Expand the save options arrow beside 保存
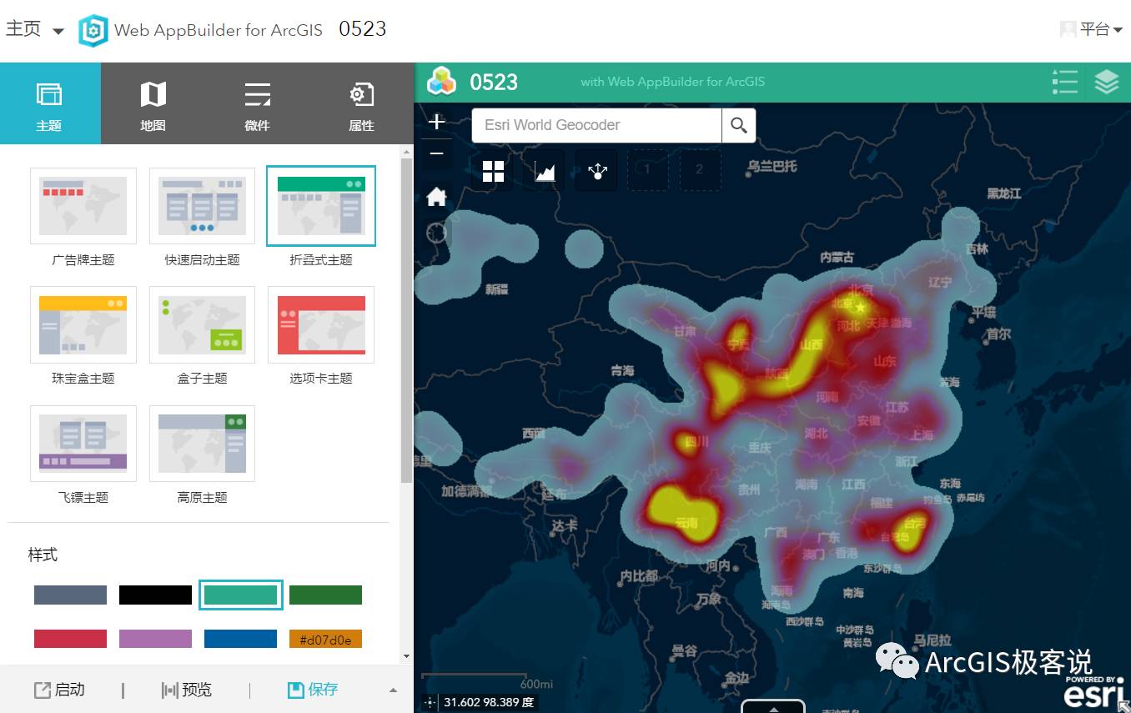The image size is (1131, 713). [x=393, y=690]
